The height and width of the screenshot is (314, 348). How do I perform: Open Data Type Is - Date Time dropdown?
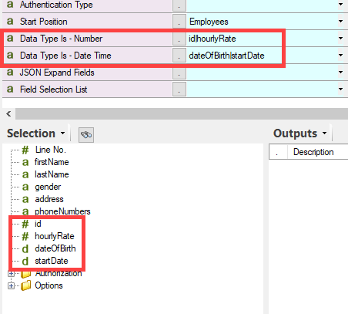[x=340, y=56]
